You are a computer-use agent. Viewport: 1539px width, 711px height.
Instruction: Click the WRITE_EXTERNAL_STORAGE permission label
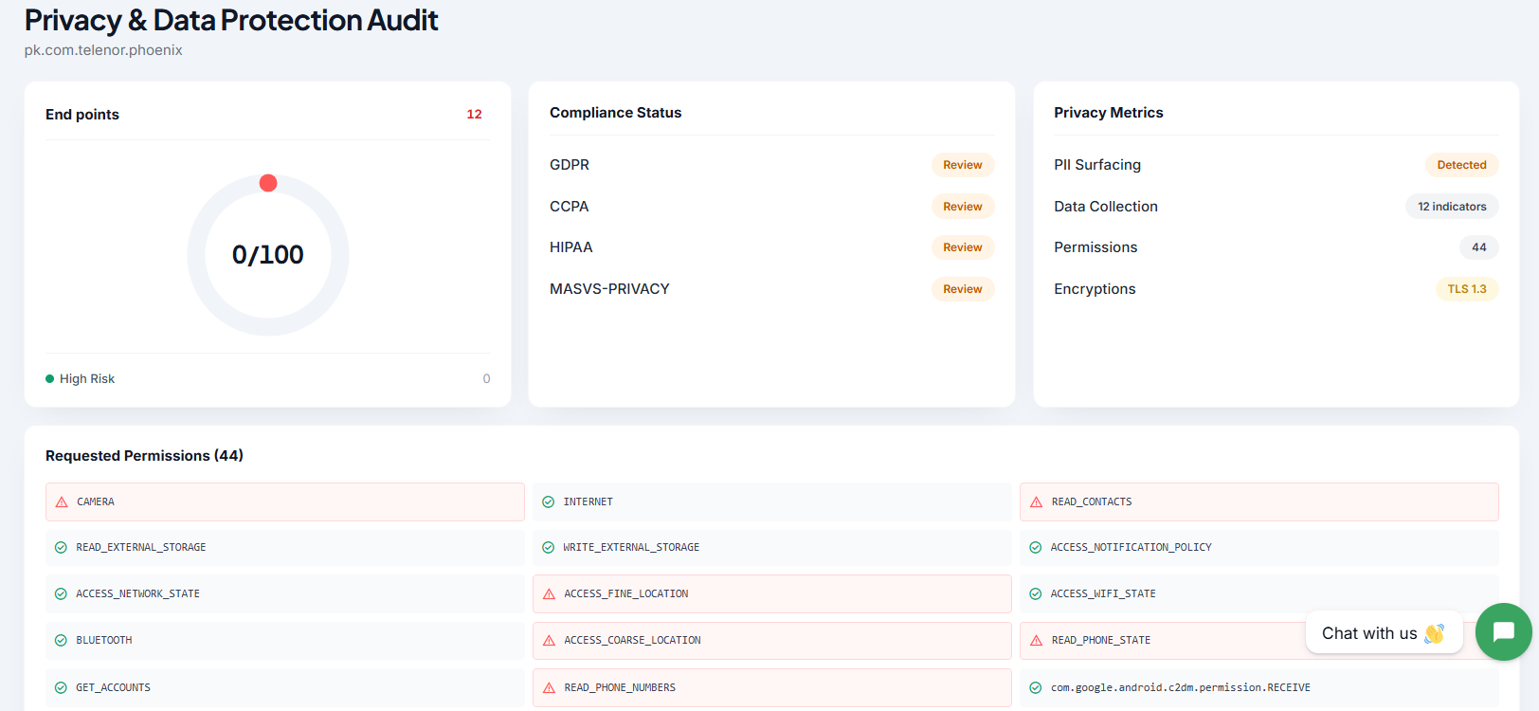click(631, 548)
